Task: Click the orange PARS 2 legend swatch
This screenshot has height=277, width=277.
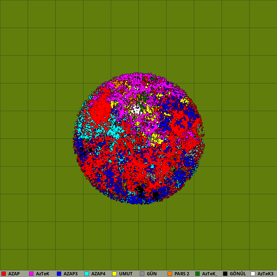Action: pos(170,274)
